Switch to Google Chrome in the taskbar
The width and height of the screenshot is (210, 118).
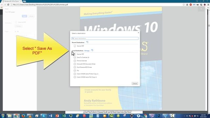(x=16, y=116)
